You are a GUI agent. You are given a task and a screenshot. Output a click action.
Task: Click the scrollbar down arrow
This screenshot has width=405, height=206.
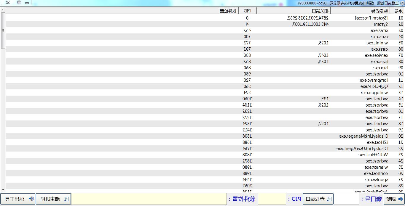pyautogui.click(x=3, y=190)
